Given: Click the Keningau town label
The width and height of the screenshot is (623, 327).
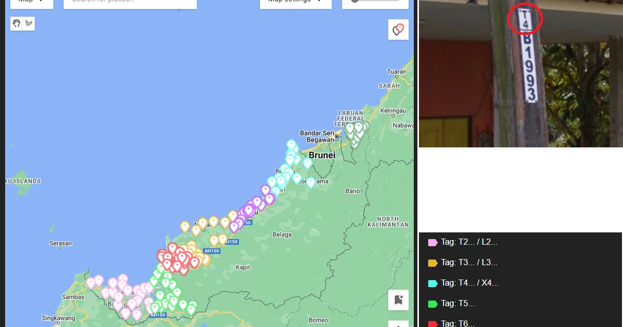Looking at the screenshot, I should coord(393,111).
